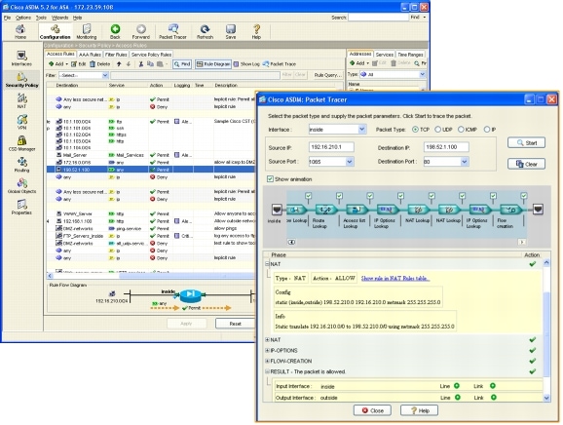Screen dimensions: 563x425
Task: Select the ICMP packet type
Action: (461, 130)
